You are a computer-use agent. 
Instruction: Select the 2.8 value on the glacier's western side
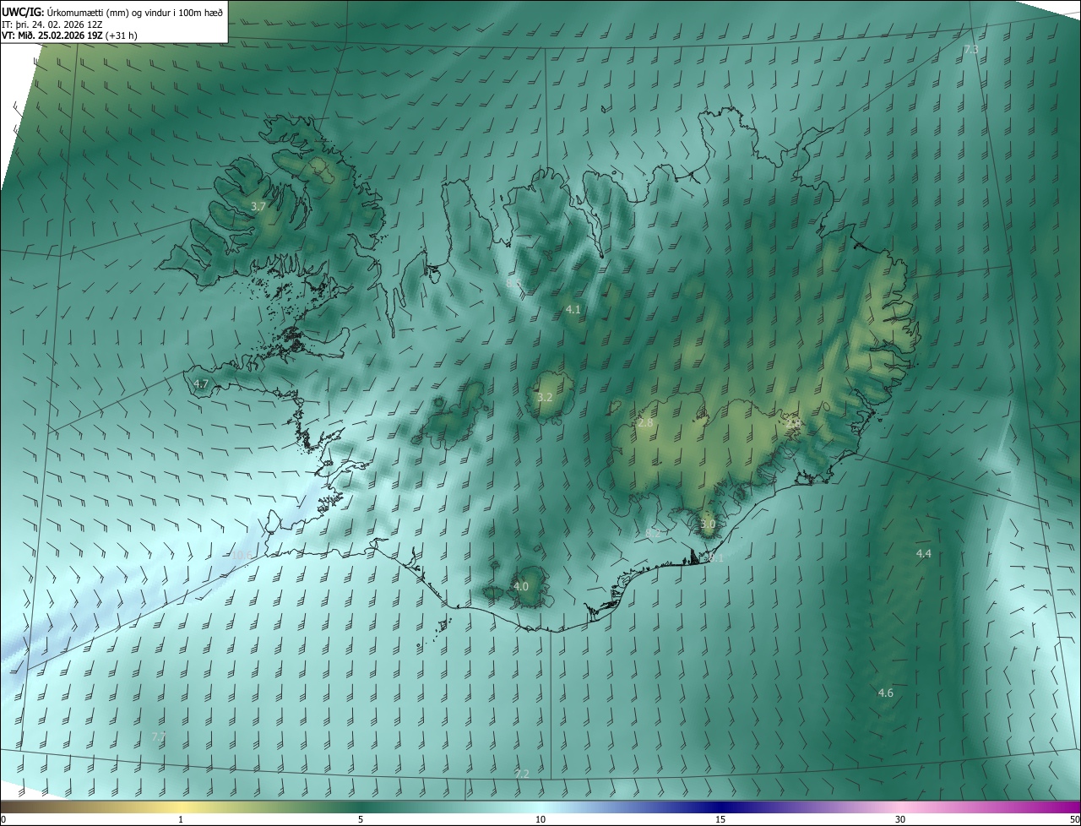pyautogui.click(x=645, y=422)
